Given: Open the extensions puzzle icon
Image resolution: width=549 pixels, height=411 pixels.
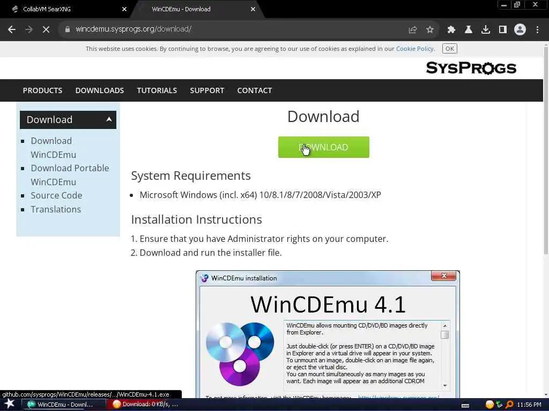Looking at the screenshot, I should (451, 30).
